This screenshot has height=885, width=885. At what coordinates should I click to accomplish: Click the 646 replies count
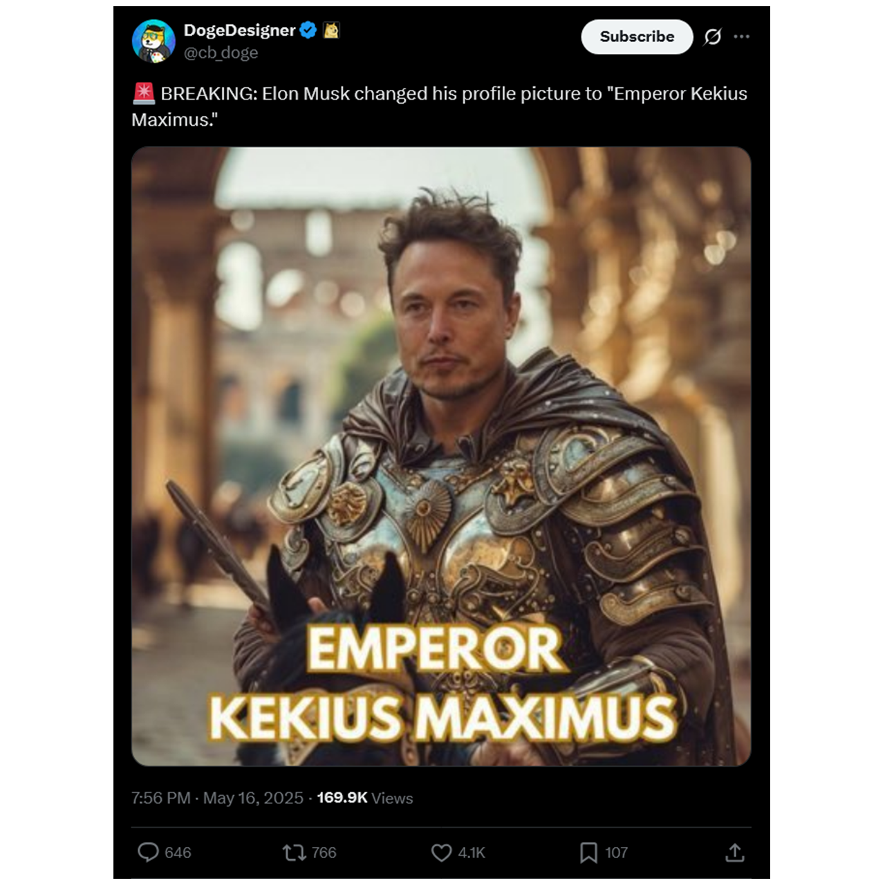pyautogui.click(x=178, y=853)
